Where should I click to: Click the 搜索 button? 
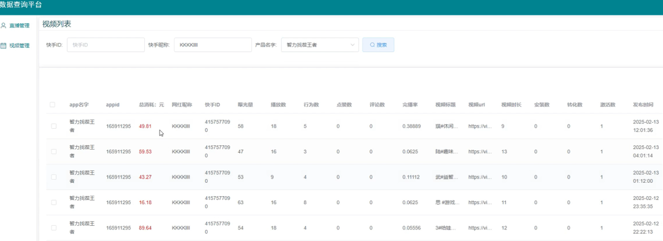tap(378, 45)
